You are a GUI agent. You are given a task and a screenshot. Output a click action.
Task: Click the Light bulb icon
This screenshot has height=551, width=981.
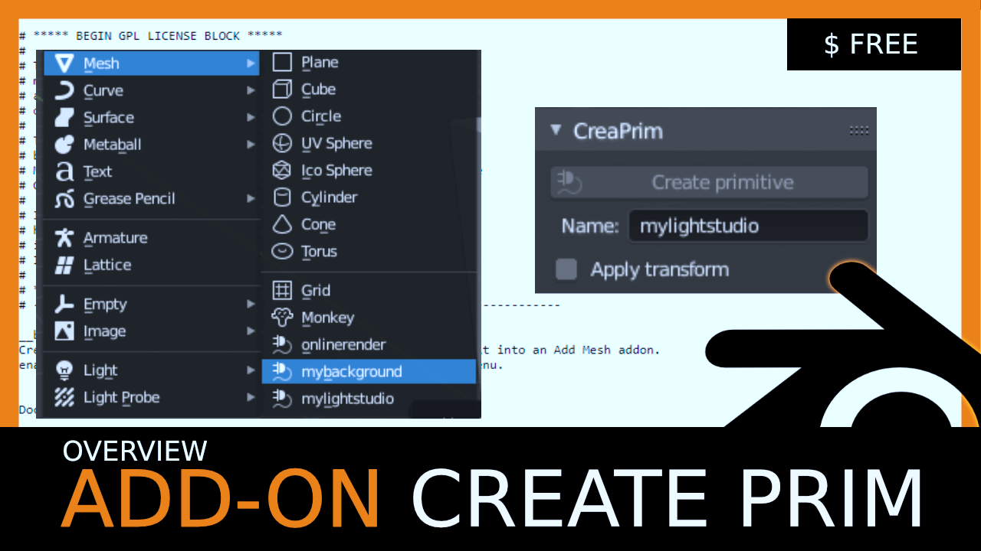tap(64, 370)
